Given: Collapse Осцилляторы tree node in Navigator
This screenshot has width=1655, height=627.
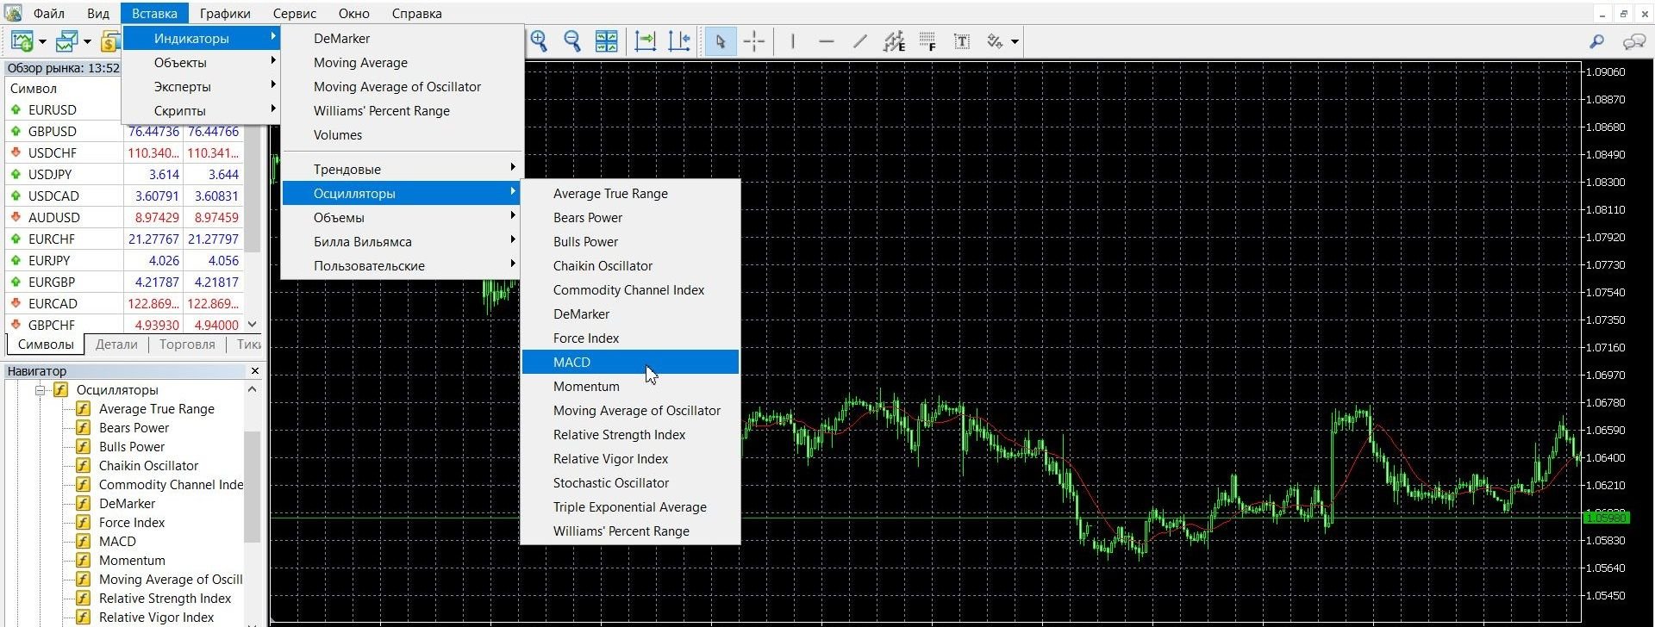Looking at the screenshot, I should (40, 390).
